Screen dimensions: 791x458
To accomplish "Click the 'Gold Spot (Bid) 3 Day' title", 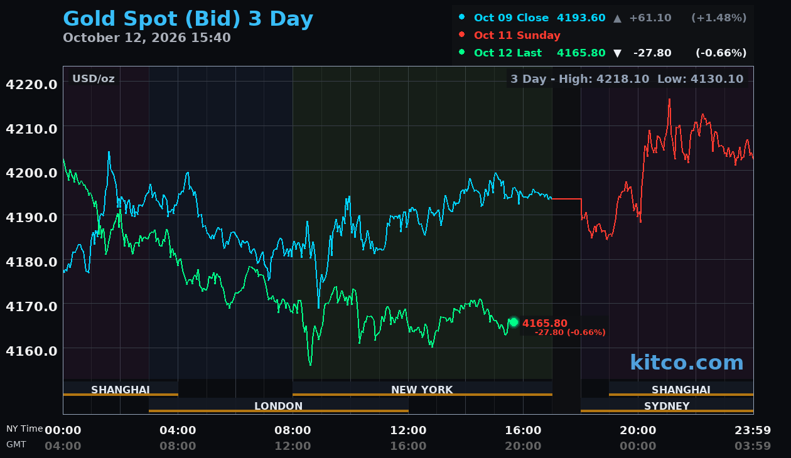I will [188, 19].
